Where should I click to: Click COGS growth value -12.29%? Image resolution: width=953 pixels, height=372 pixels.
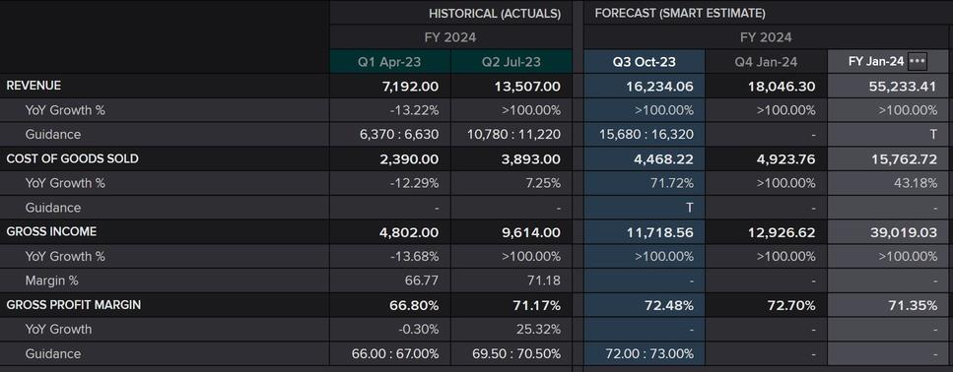tap(415, 183)
